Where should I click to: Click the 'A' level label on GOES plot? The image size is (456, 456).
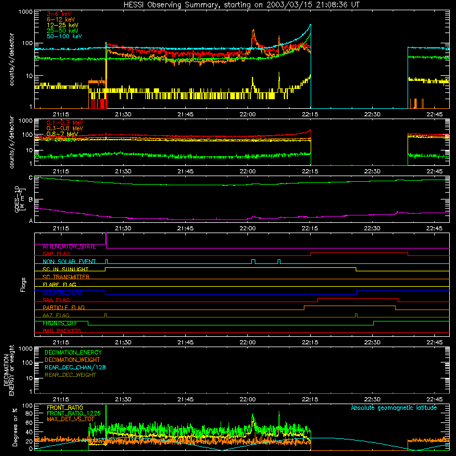point(31,221)
